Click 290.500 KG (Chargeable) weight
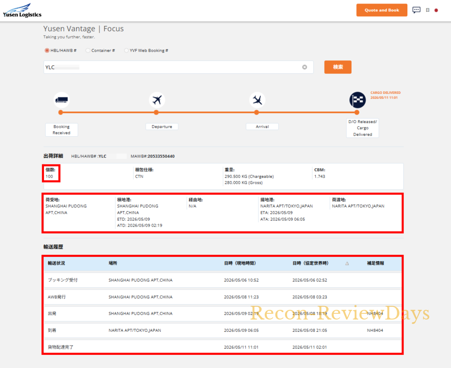The width and height of the screenshot is (451, 368). pyautogui.click(x=249, y=176)
